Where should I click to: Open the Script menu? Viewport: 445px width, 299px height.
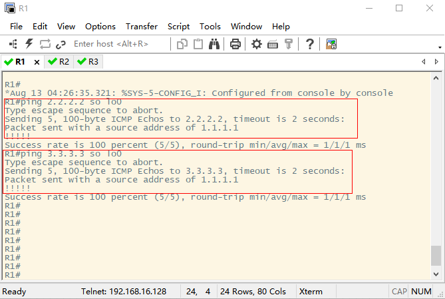tap(178, 27)
